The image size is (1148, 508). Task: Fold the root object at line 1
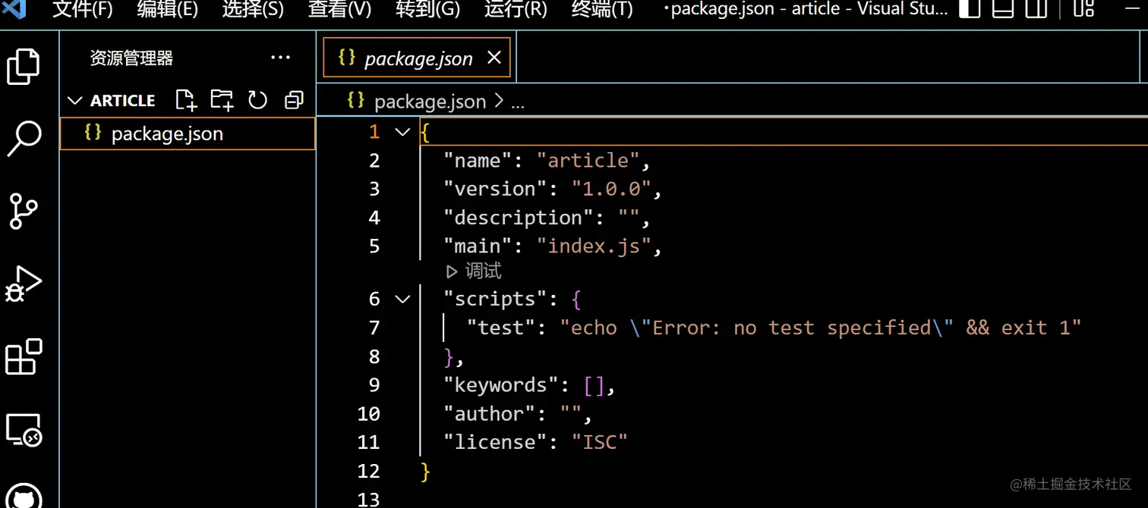point(403,132)
